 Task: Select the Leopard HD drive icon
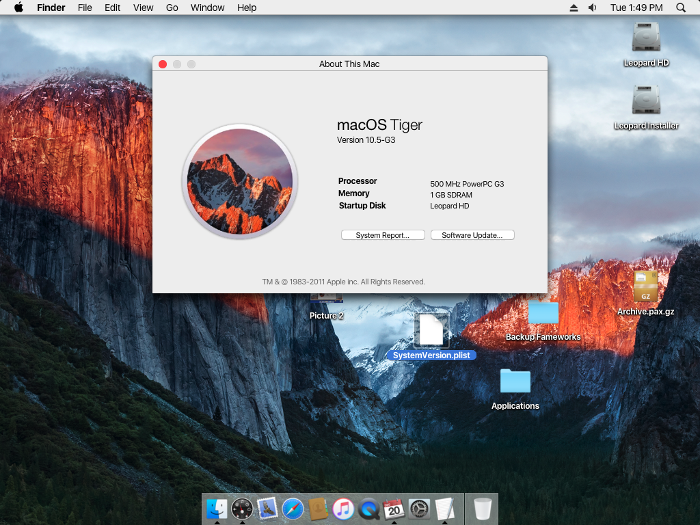tap(646, 37)
